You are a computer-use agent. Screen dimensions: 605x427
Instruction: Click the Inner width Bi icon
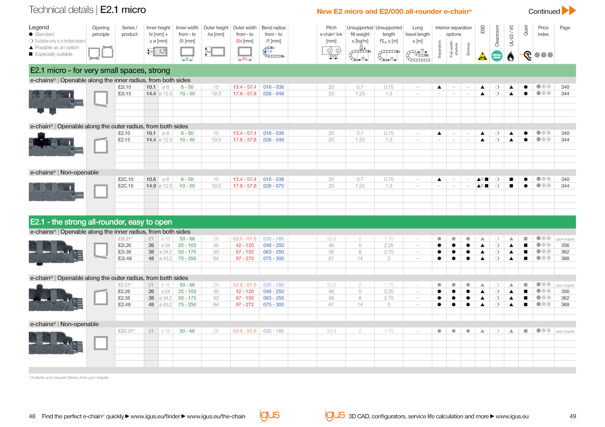tap(187, 54)
